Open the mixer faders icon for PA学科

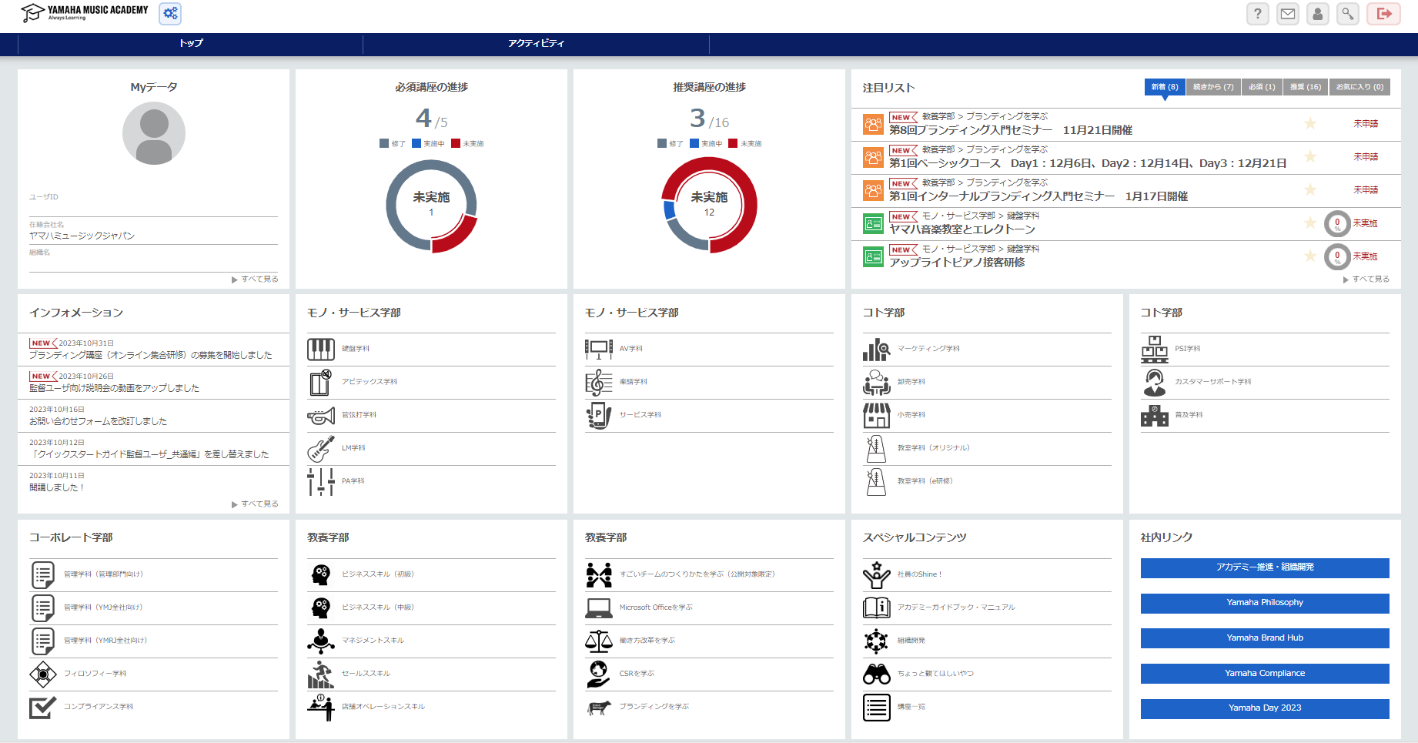click(321, 481)
